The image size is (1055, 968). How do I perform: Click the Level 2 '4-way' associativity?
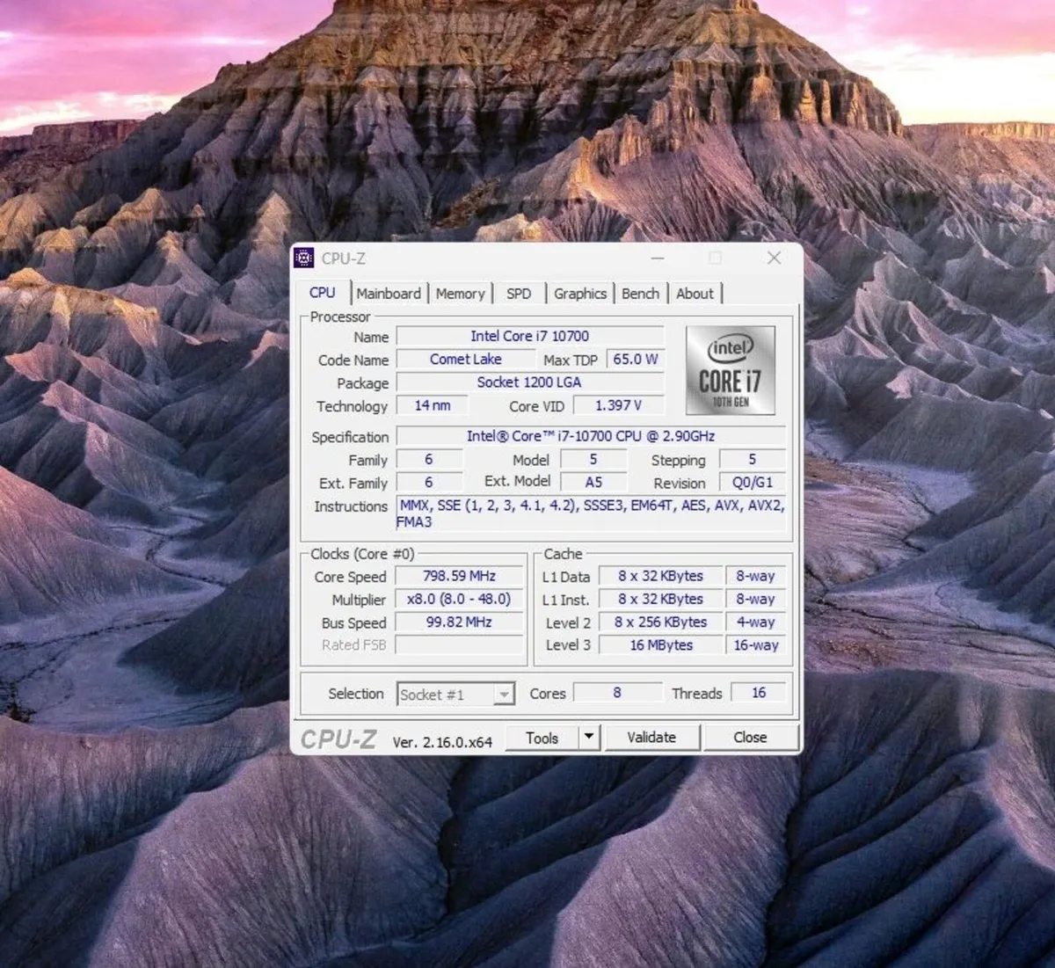pos(756,622)
